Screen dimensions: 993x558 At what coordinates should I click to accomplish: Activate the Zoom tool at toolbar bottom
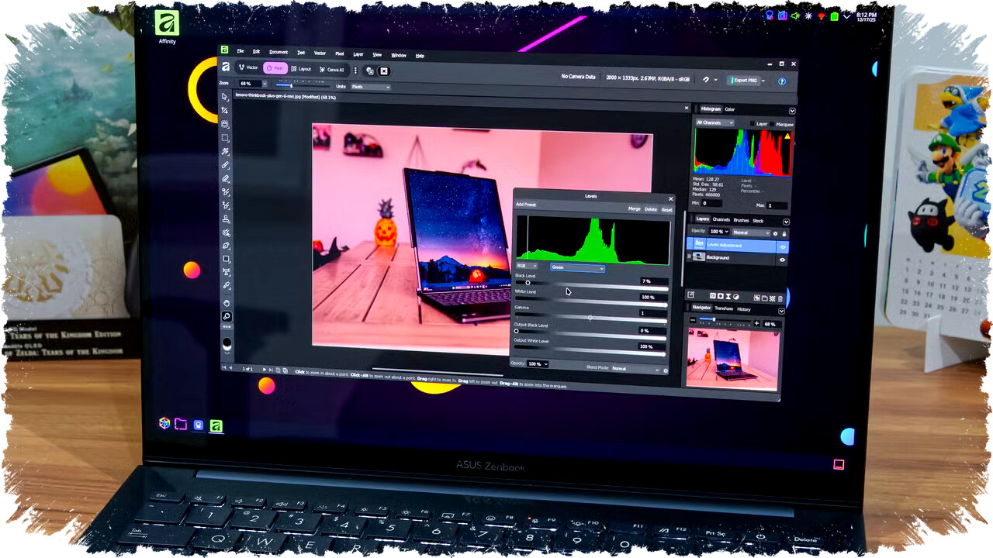[227, 315]
